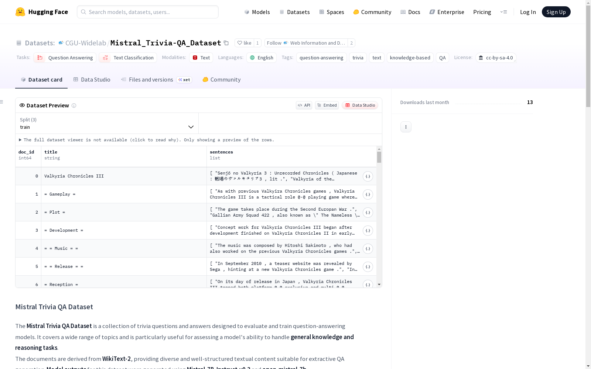Open Docs in top navigation
Image resolution: width=591 pixels, height=369 pixels.
point(410,12)
